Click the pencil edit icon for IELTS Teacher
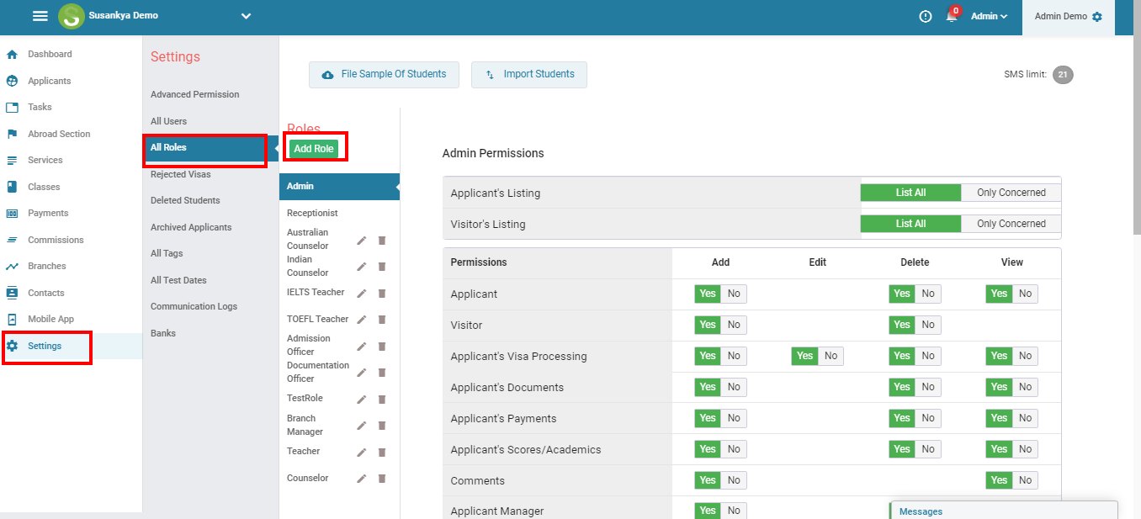The height and width of the screenshot is (519, 1141). 362,294
